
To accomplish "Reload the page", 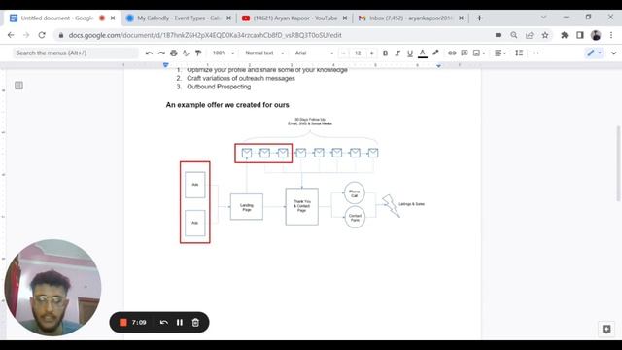I will click(x=42, y=35).
